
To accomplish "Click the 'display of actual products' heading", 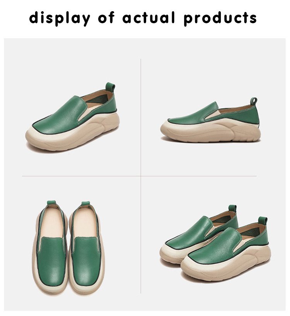I will 143,18.
